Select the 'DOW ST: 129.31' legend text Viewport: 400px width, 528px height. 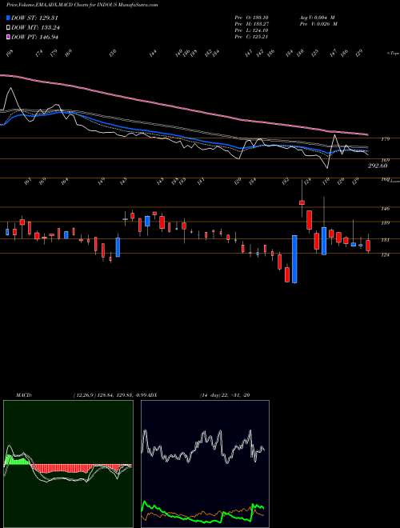(x=35, y=18)
